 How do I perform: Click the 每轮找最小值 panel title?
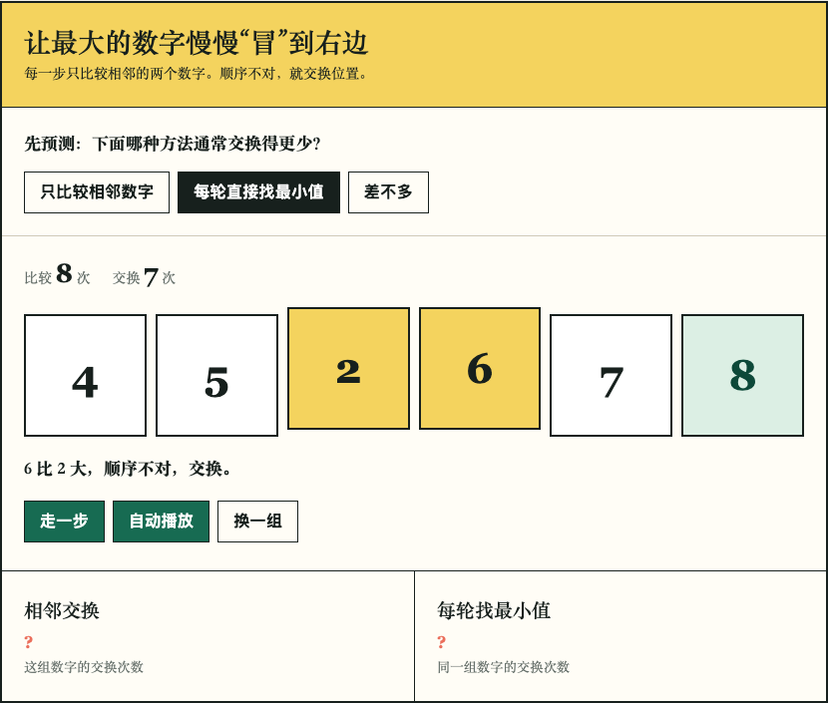(x=494, y=610)
